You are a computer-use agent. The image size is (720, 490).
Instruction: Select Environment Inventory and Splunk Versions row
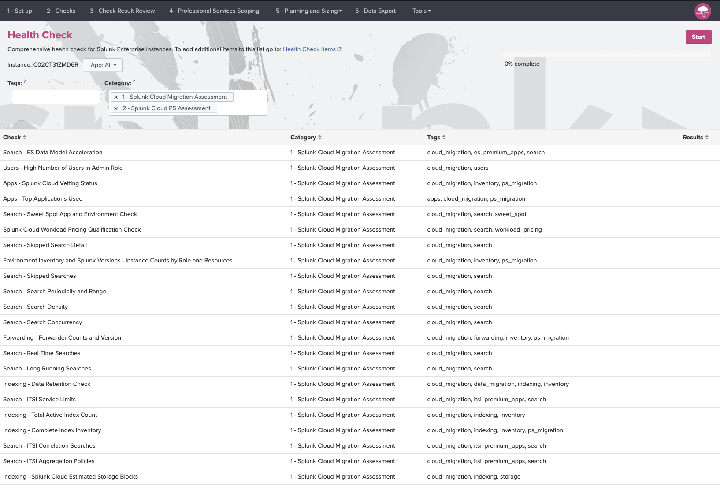tap(360, 261)
